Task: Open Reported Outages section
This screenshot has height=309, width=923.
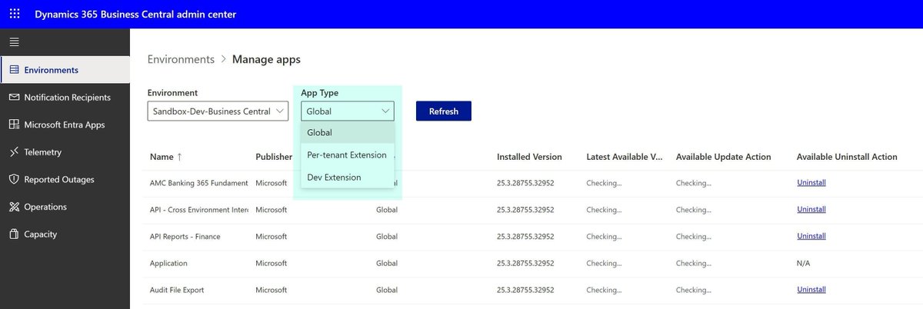Action: tap(59, 179)
